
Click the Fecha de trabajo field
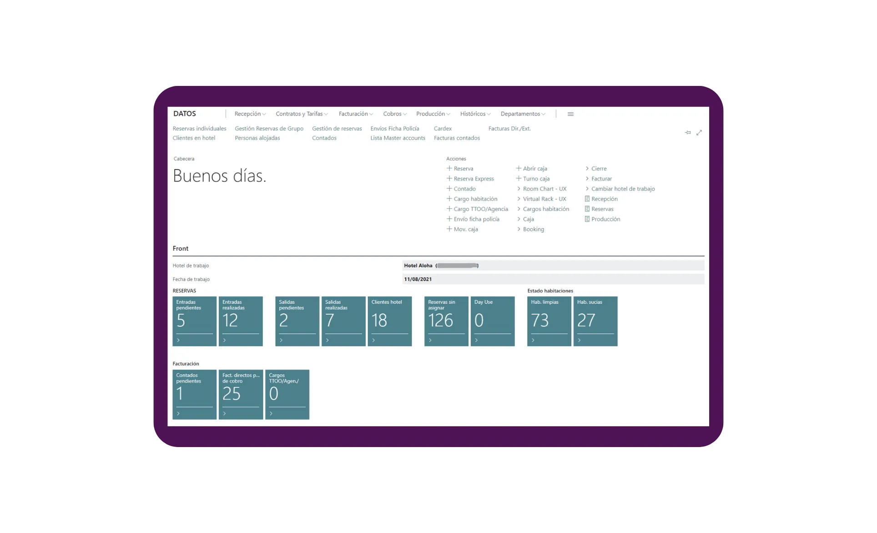[x=553, y=279]
